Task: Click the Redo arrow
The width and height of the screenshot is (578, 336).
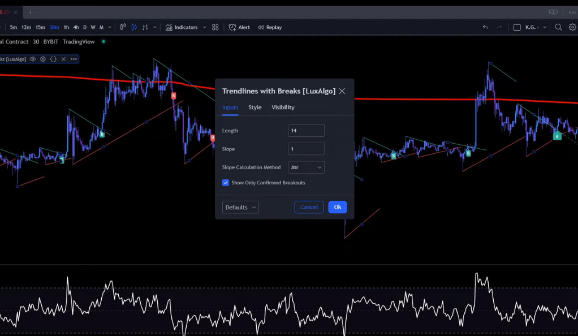Action: (499, 27)
